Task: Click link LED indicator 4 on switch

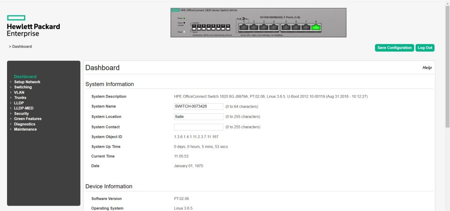Action: pyautogui.click(x=209, y=27)
